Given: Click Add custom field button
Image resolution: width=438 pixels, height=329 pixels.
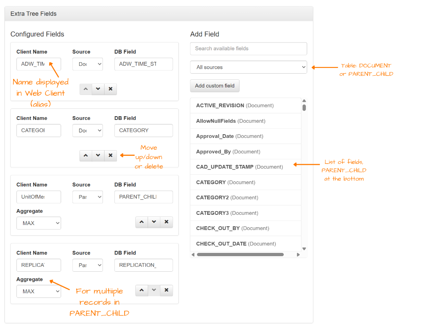Looking at the screenshot, I should click(x=215, y=86).
